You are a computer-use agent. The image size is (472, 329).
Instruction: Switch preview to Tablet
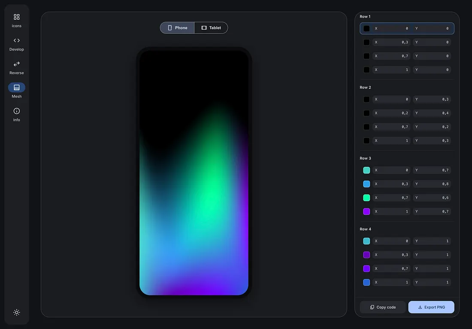pos(211,28)
